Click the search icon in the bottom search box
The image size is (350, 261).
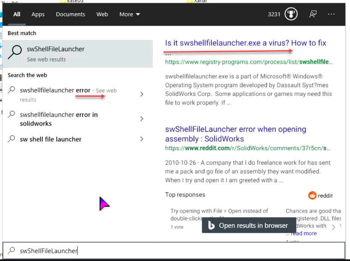coord(12,250)
